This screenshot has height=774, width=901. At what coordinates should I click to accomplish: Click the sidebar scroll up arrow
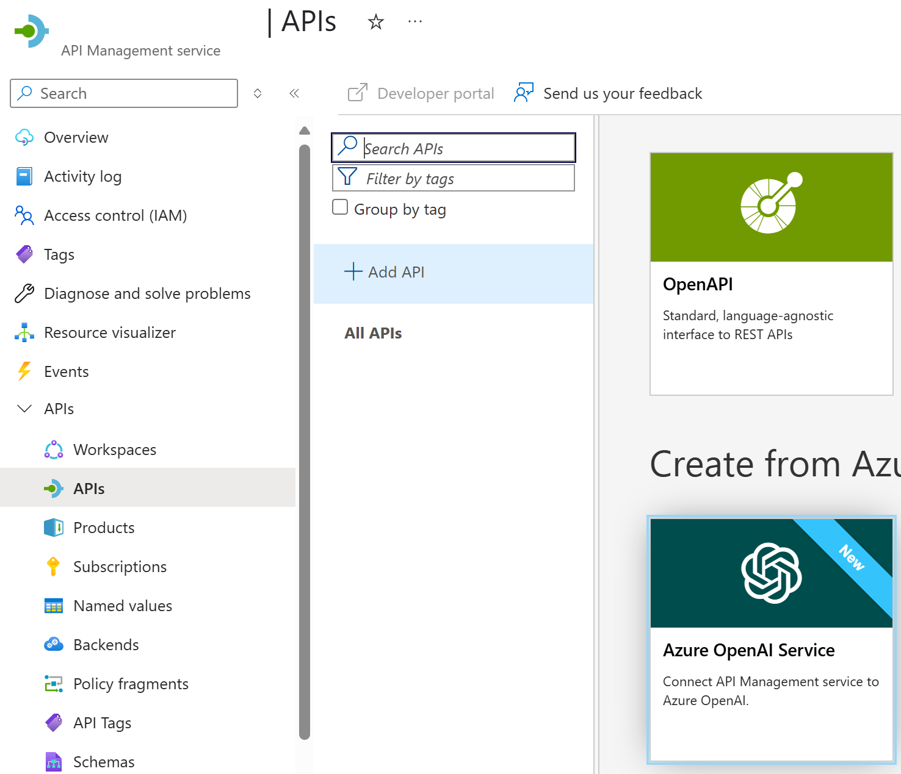[305, 131]
